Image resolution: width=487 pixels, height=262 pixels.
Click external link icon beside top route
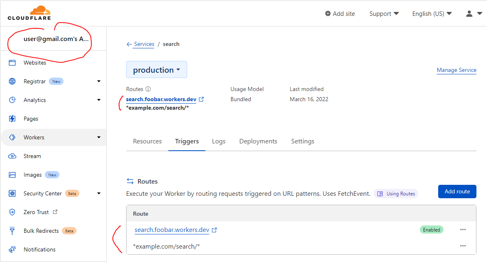pos(201,99)
